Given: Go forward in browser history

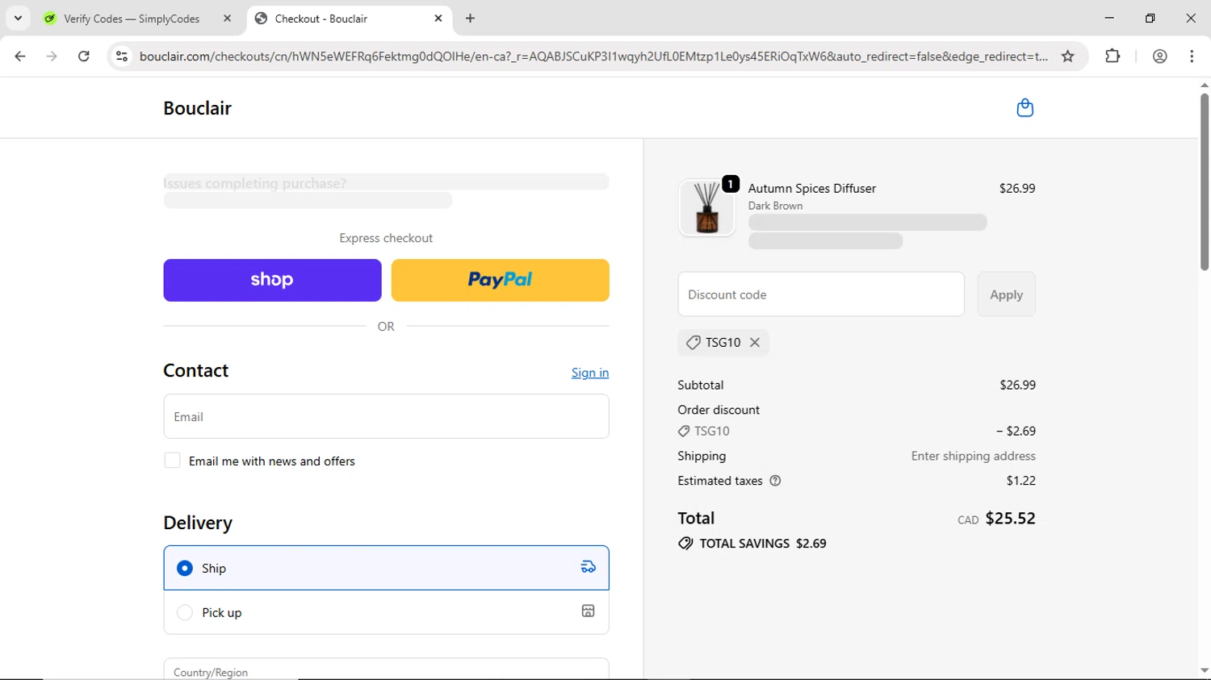Looking at the screenshot, I should [52, 56].
